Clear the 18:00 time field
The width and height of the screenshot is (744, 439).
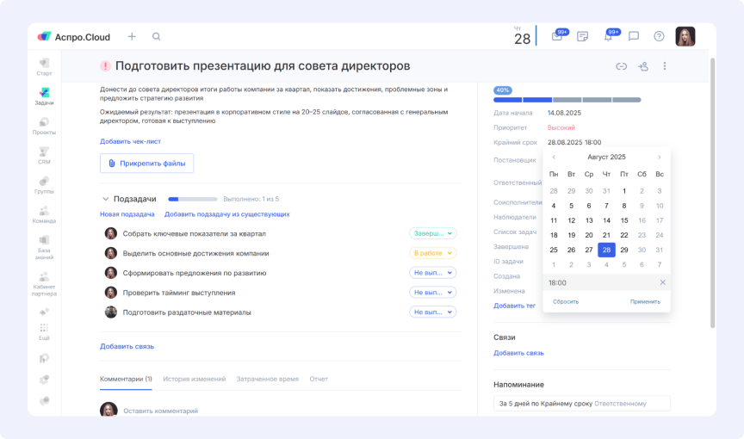click(662, 282)
